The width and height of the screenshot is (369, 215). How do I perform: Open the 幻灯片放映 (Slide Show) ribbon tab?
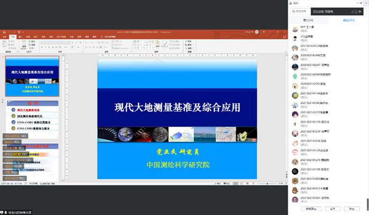point(61,36)
